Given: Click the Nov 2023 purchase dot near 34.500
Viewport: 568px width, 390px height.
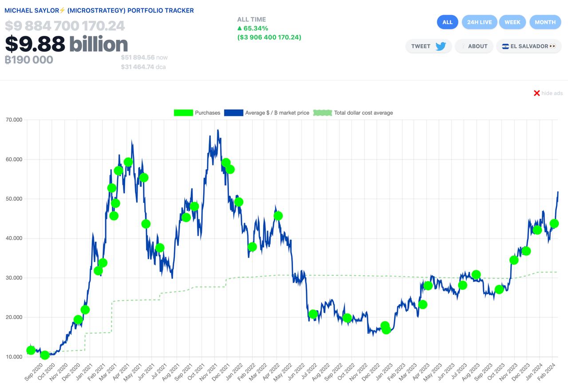Looking at the screenshot, I should click(514, 260).
